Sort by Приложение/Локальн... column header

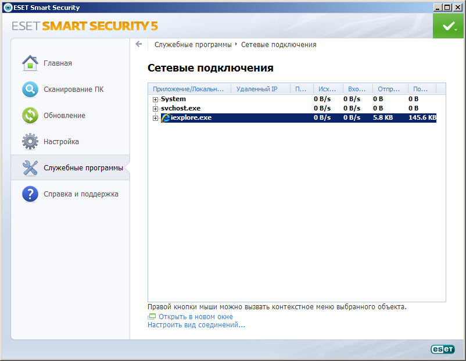(189, 89)
